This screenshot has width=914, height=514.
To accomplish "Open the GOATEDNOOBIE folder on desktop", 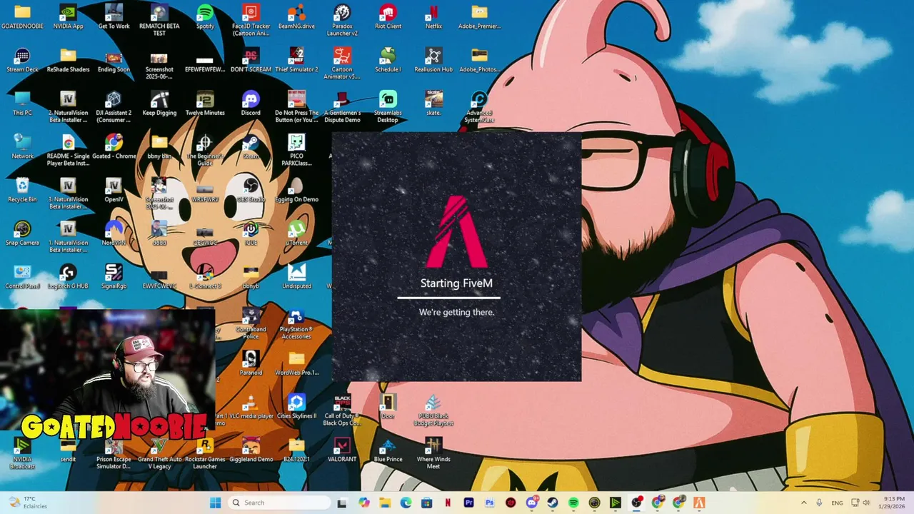I will [22, 16].
